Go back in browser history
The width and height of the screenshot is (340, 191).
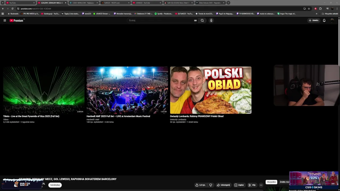coord(3,8)
